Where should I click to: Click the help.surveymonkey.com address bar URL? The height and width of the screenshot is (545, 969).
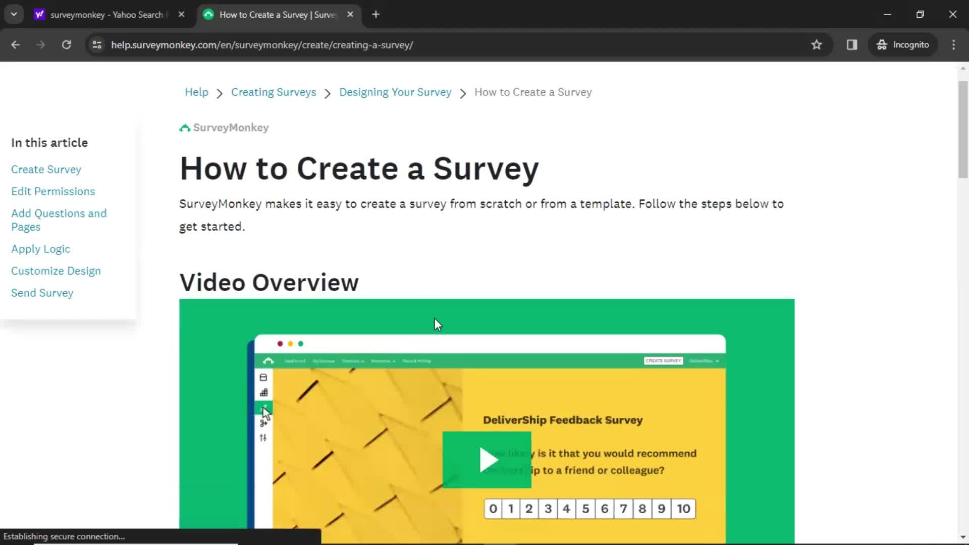pyautogui.click(x=262, y=45)
